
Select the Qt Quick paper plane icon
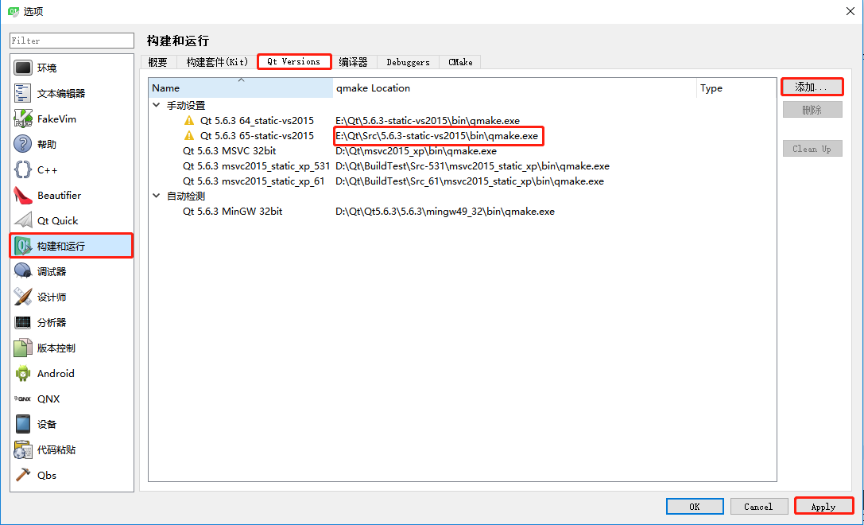pyautogui.click(x=23, y=220)
